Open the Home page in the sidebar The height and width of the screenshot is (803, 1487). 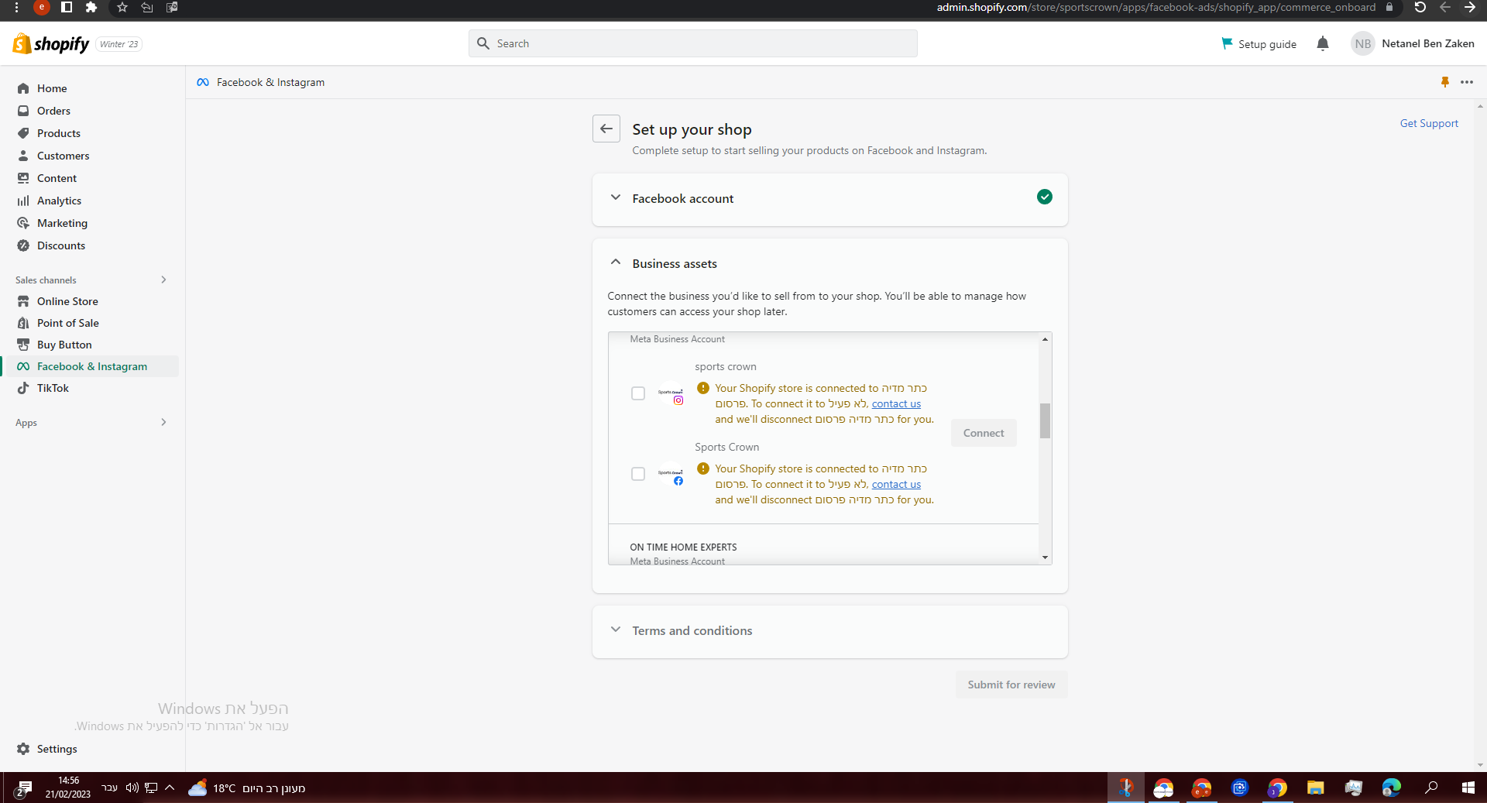(x=52, y=88)
